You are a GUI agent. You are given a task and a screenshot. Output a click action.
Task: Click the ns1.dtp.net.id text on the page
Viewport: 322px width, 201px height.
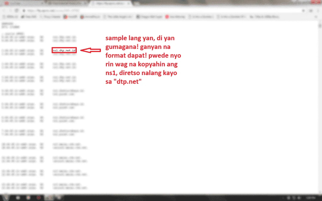[64, 50]
